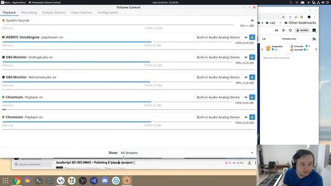Open the Other bookmarks folder
Viewport: 331px width, 186px height.
[300, 23]
